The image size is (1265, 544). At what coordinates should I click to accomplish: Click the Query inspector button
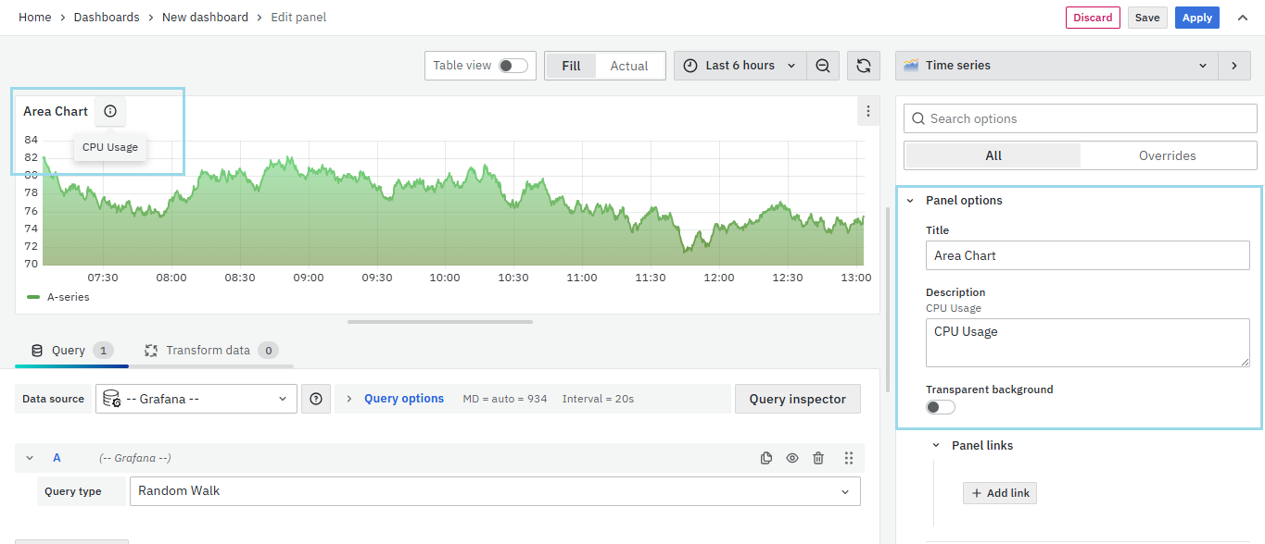pos(797,399)
